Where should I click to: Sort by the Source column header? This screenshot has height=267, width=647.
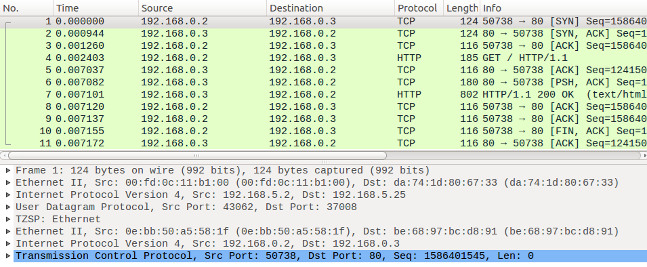click(x=202, y=8)
